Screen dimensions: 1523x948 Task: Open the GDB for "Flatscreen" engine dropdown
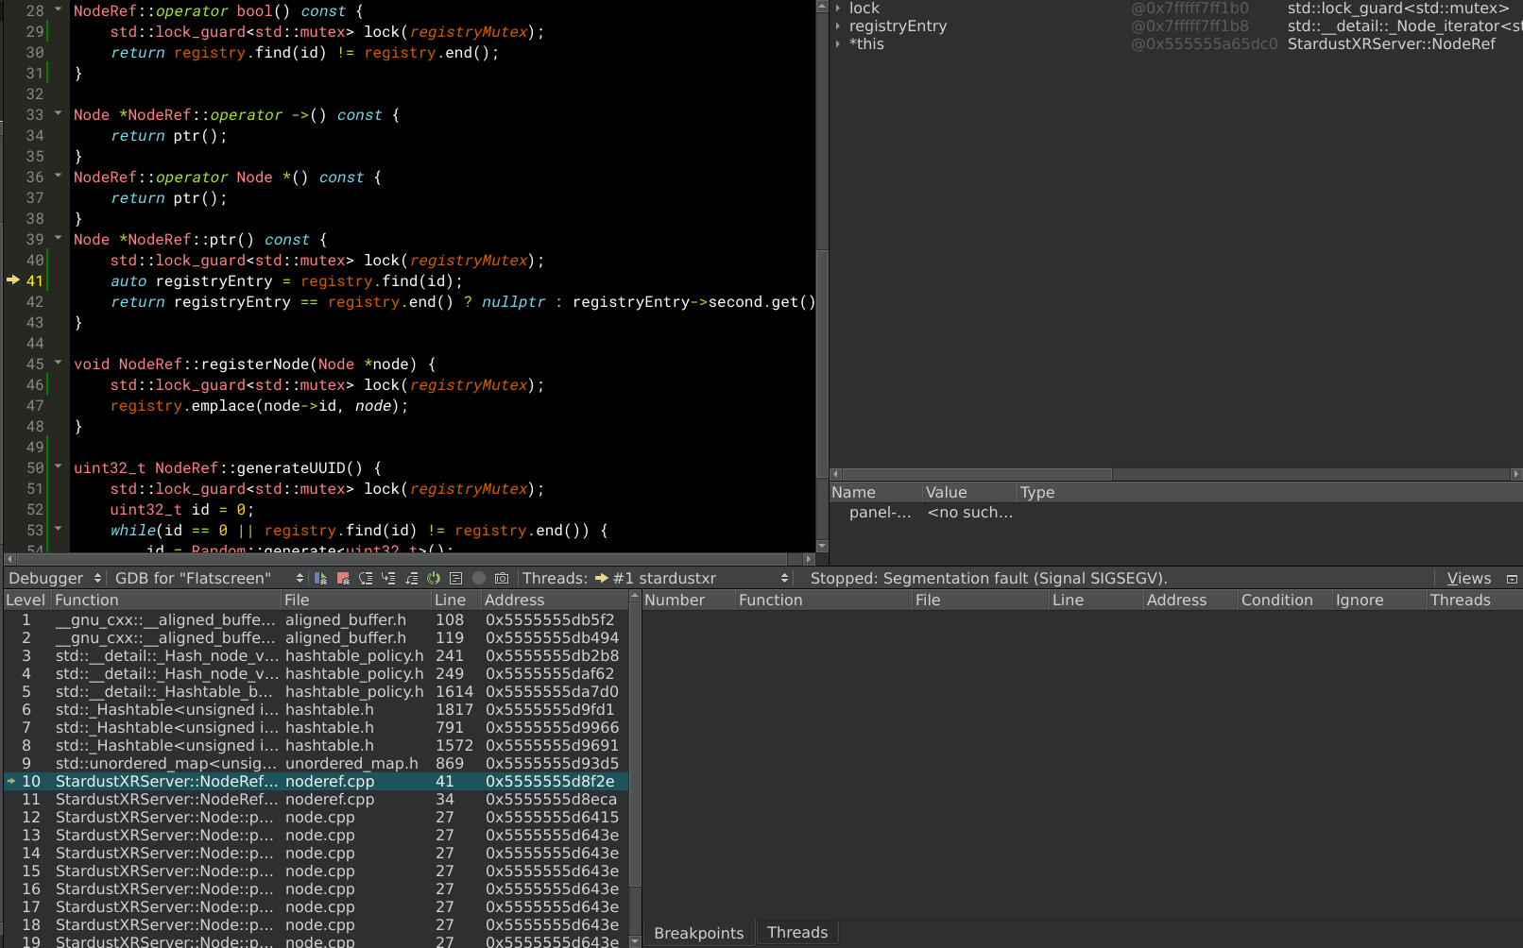click(209, 578)
